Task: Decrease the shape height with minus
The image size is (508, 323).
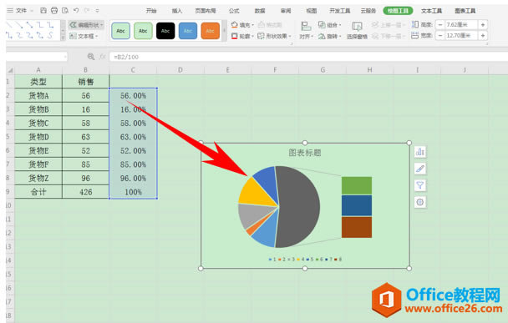Action: [439, 24]
